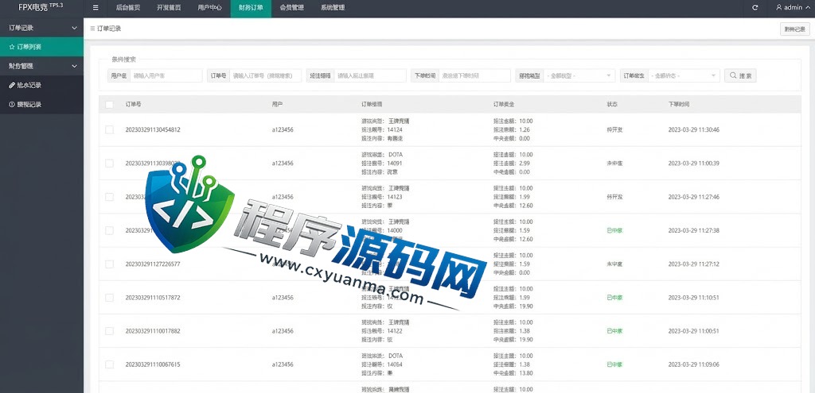The width and height of the screenshot is (815, 393).
Task: Click the status in the 11:30:46 row
Action: (x=614, y=129)
